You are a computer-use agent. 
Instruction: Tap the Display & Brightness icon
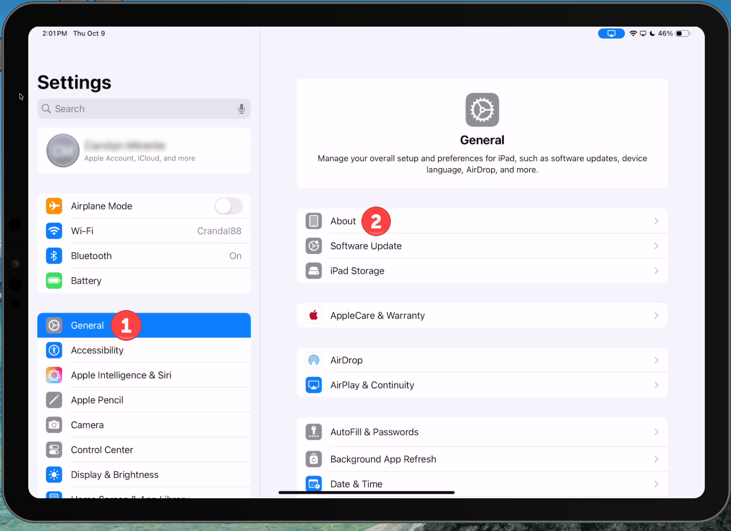point(54,475)
